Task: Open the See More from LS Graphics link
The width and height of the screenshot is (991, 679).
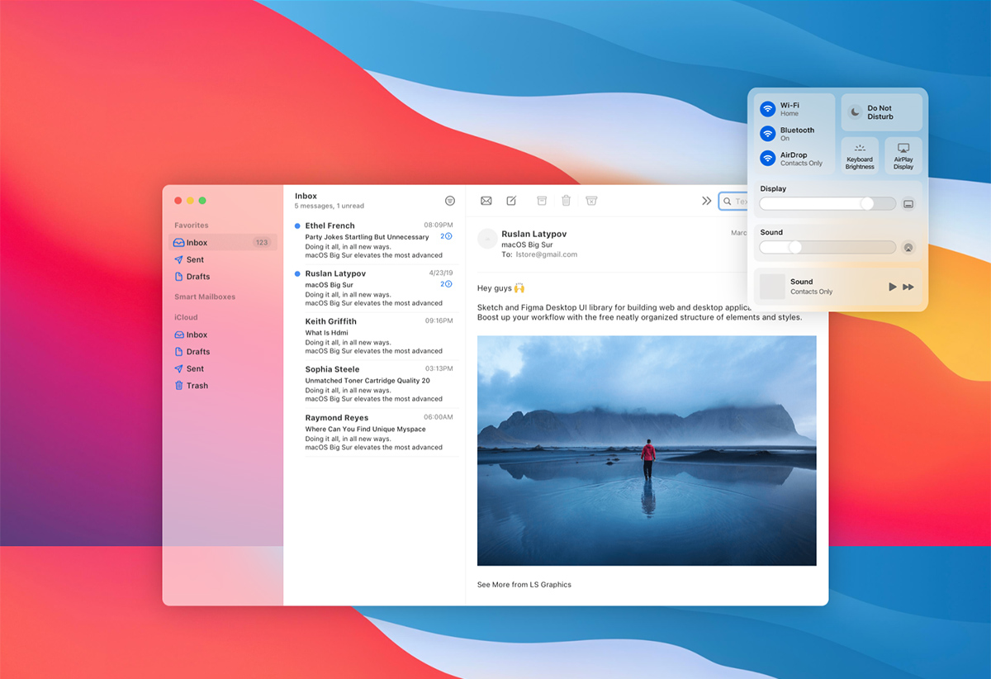Action: [x=524, y=585]
